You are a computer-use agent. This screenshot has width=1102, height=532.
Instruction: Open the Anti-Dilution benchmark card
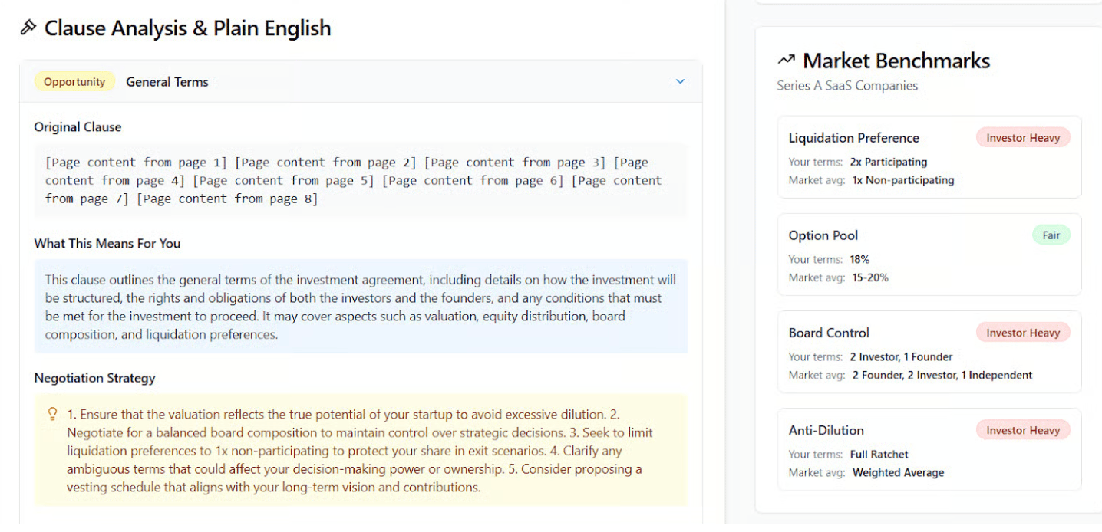pyautogui.click(x=929, y=449)
